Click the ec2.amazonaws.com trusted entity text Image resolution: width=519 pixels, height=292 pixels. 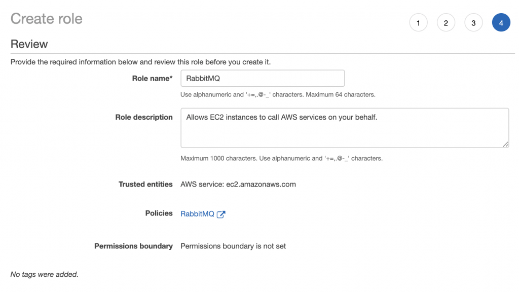(x=261, y=185)
